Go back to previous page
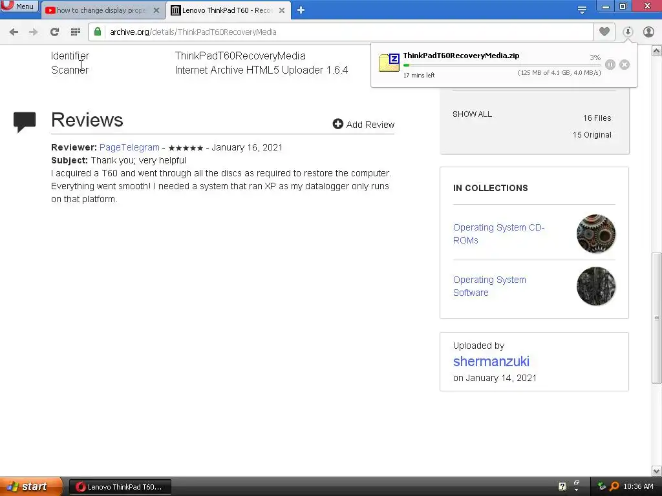662x496 pixels. tap(14, 32)
